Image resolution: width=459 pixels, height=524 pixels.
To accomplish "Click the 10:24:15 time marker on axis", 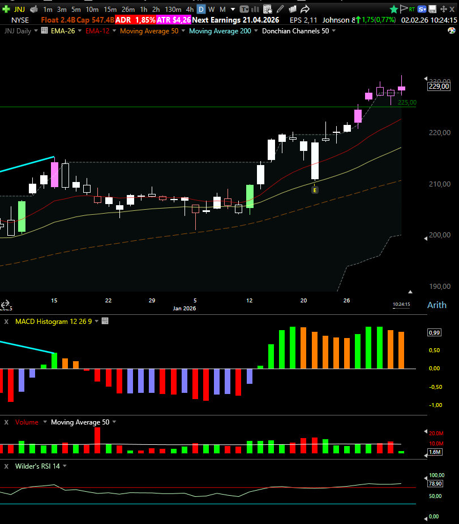I will 401,304.
